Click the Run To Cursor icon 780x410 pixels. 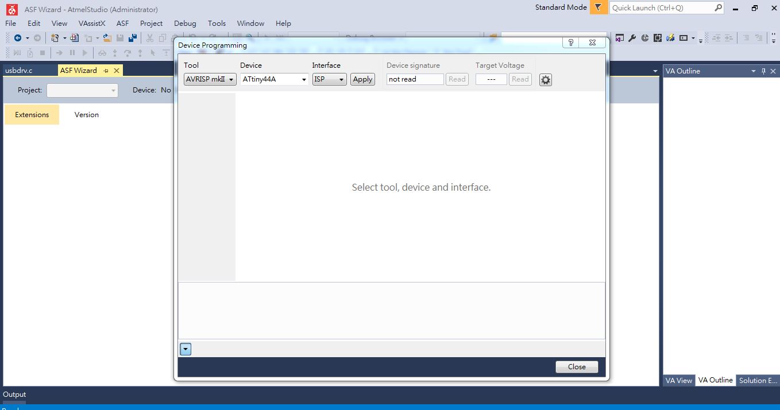(153, 53)
